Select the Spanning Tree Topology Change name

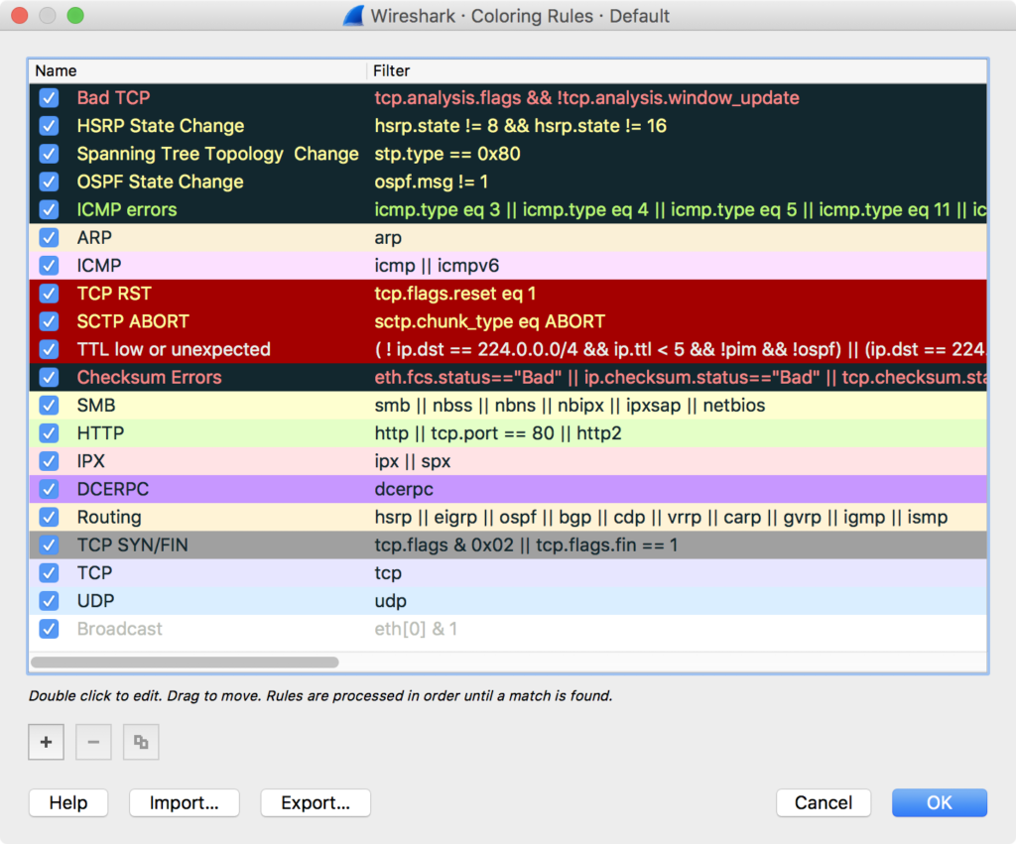pos(217,154)
